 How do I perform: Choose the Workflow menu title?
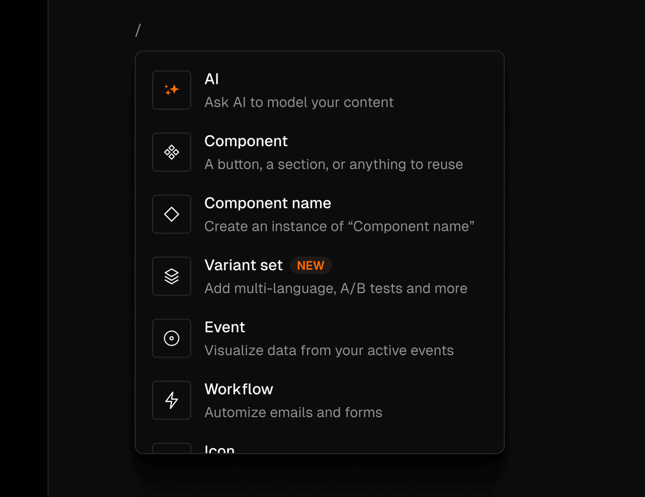(x=239, y=389)
